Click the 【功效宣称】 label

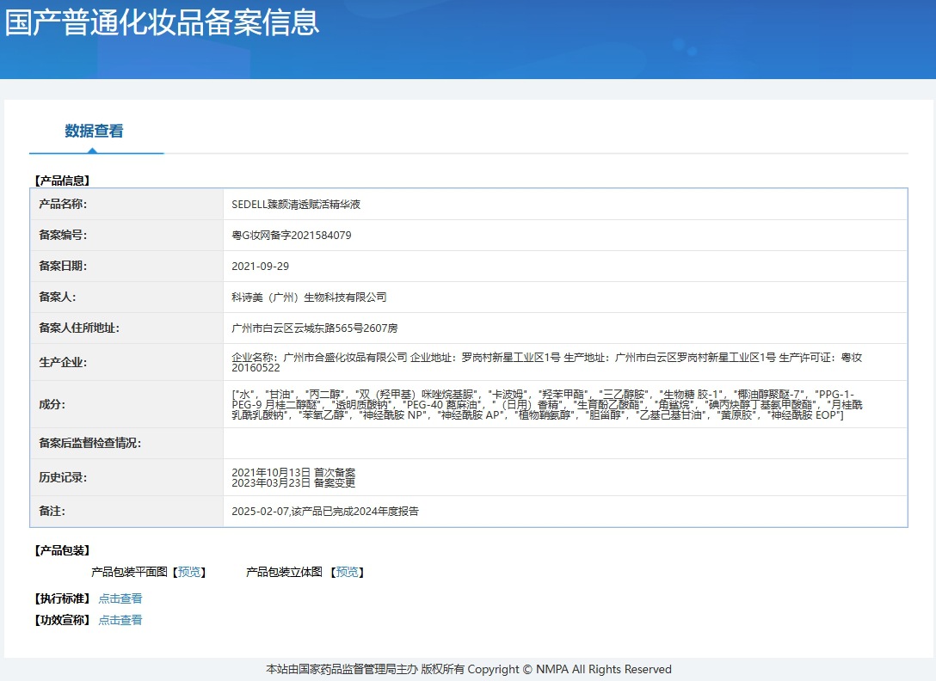(x=62, y=620)
